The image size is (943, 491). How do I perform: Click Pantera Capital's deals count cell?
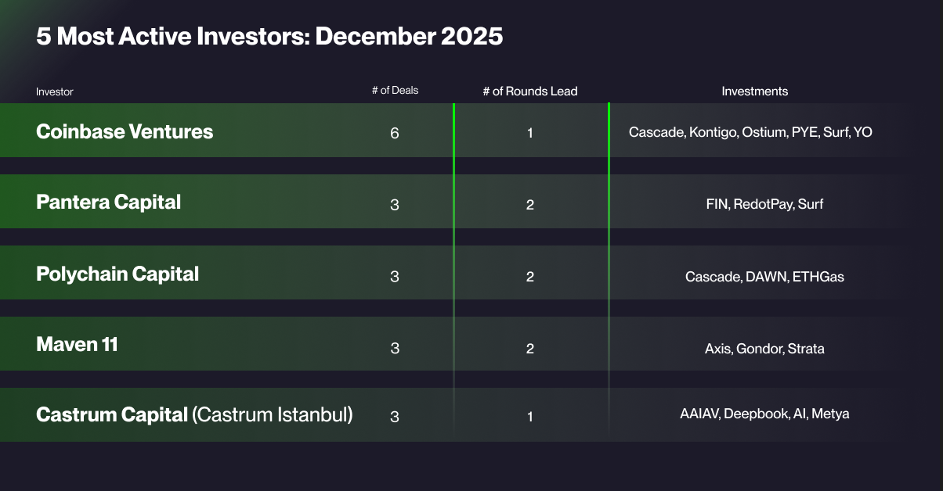[x=395, y=205]
